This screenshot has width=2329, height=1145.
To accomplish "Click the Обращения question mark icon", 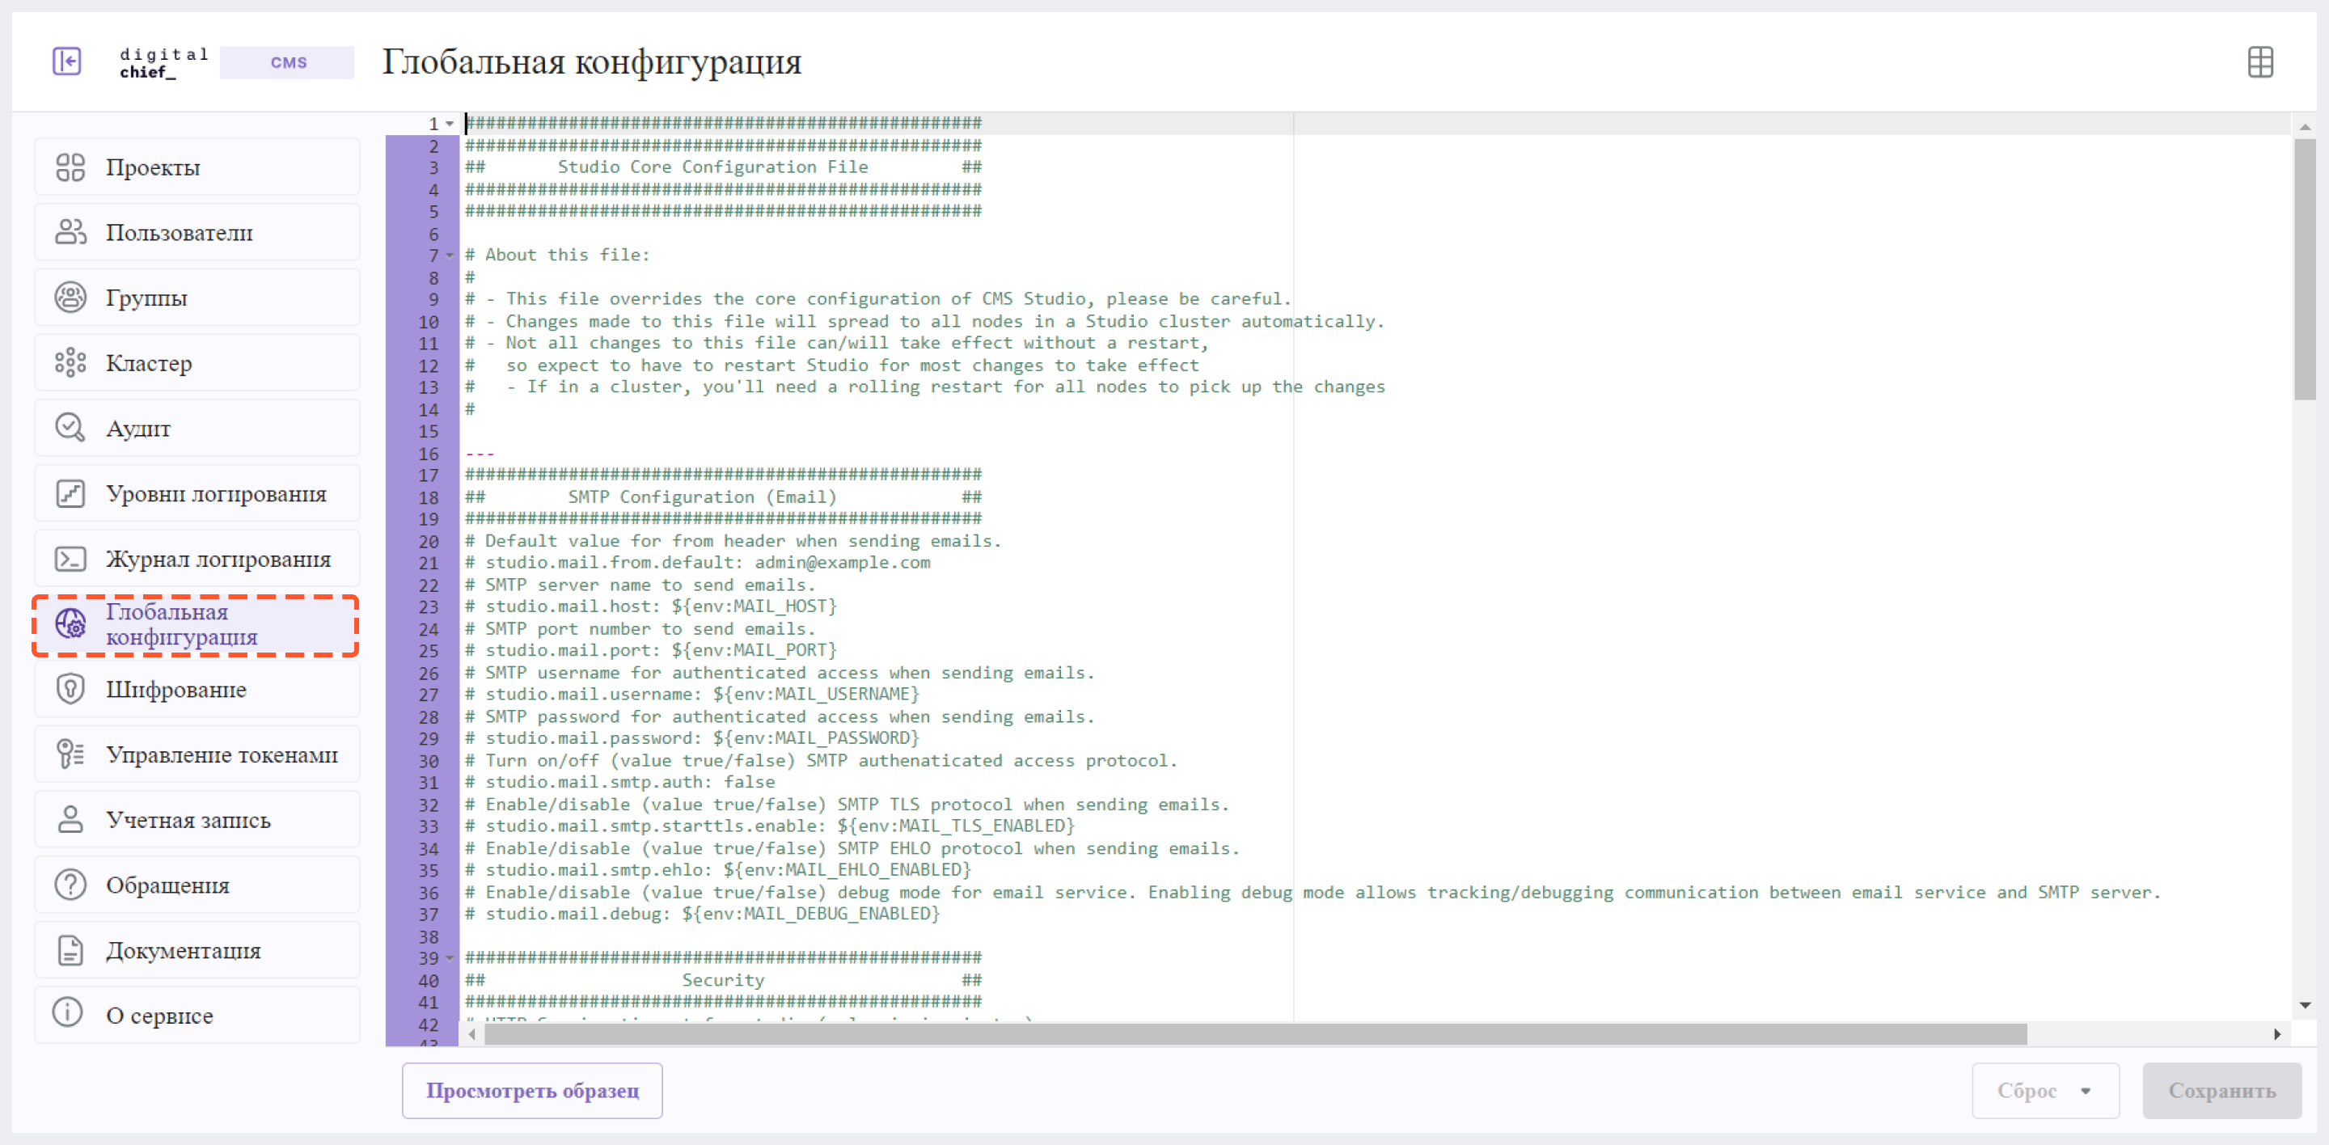I will [x=70, y=885].
